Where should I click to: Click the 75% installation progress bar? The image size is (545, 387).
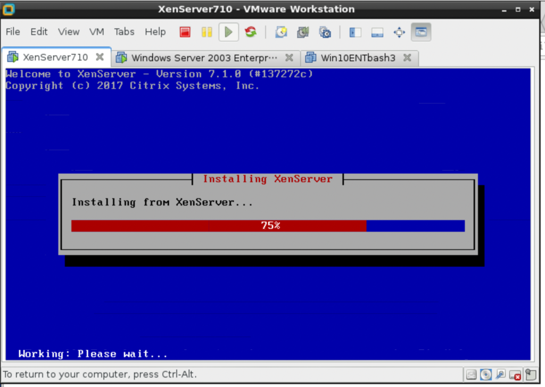point(268,226)
